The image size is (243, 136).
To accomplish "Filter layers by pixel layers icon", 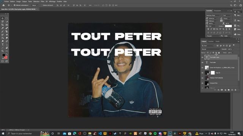I will point(218,46).
